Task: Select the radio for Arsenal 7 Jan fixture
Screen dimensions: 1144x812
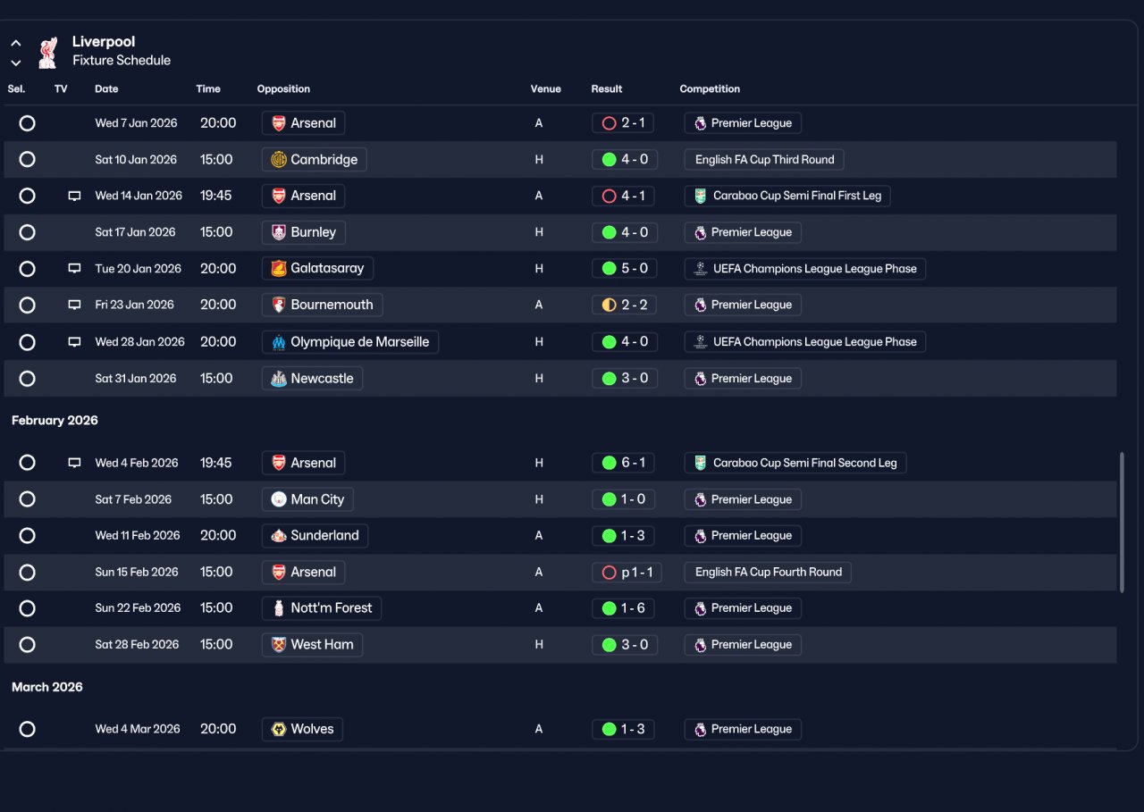Action: point(27,123)
